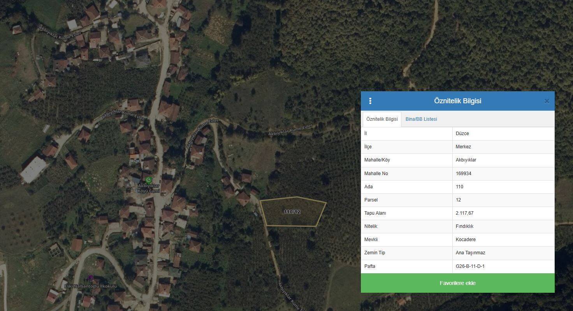Select the Düzce value in İl row

point(462,134)
